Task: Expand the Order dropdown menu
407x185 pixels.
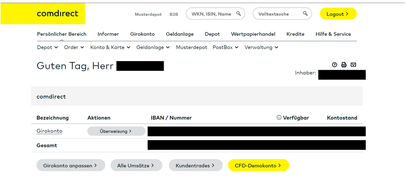Action: [74, 47]
